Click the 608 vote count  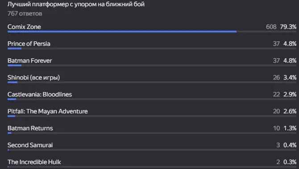tap(271, 27)
